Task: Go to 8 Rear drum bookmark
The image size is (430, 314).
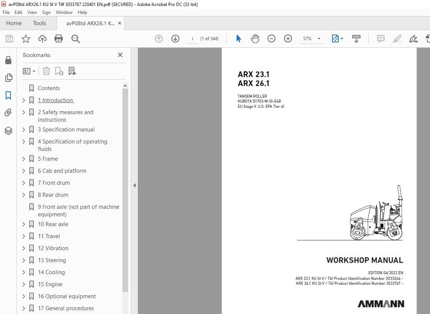Action: pos(53,195)
